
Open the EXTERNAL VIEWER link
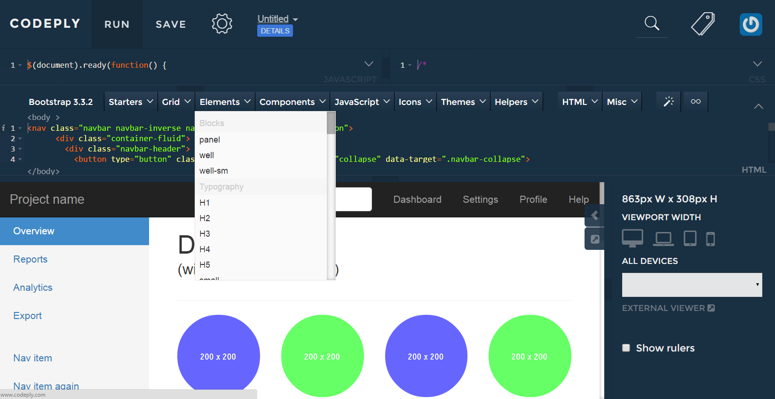point(668,308)
